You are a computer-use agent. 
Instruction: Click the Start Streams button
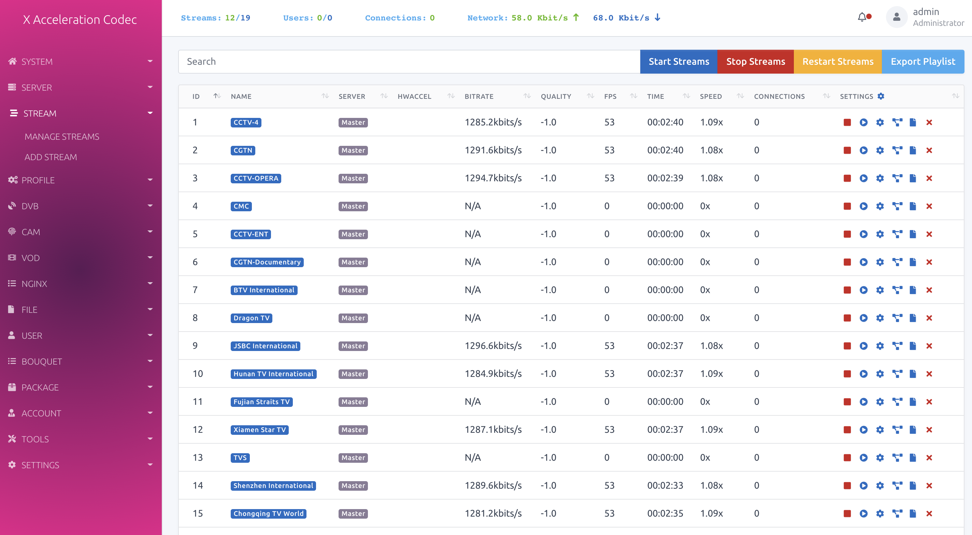pos(678,61)
